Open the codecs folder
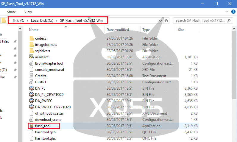 click(40, 38)
